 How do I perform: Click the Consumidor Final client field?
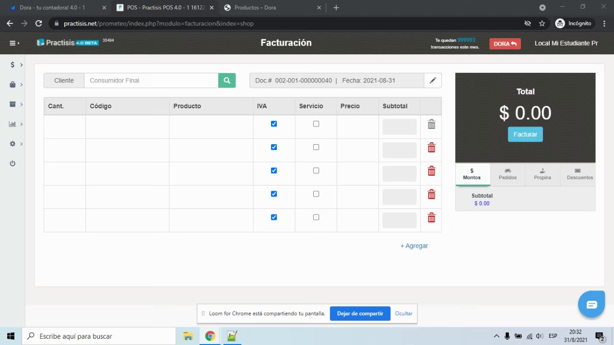pos(151,80)
